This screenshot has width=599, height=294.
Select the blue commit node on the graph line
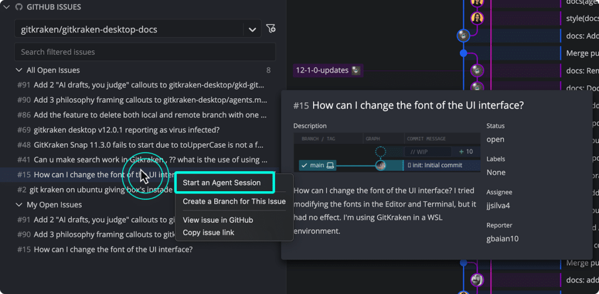tap(463, 53)
